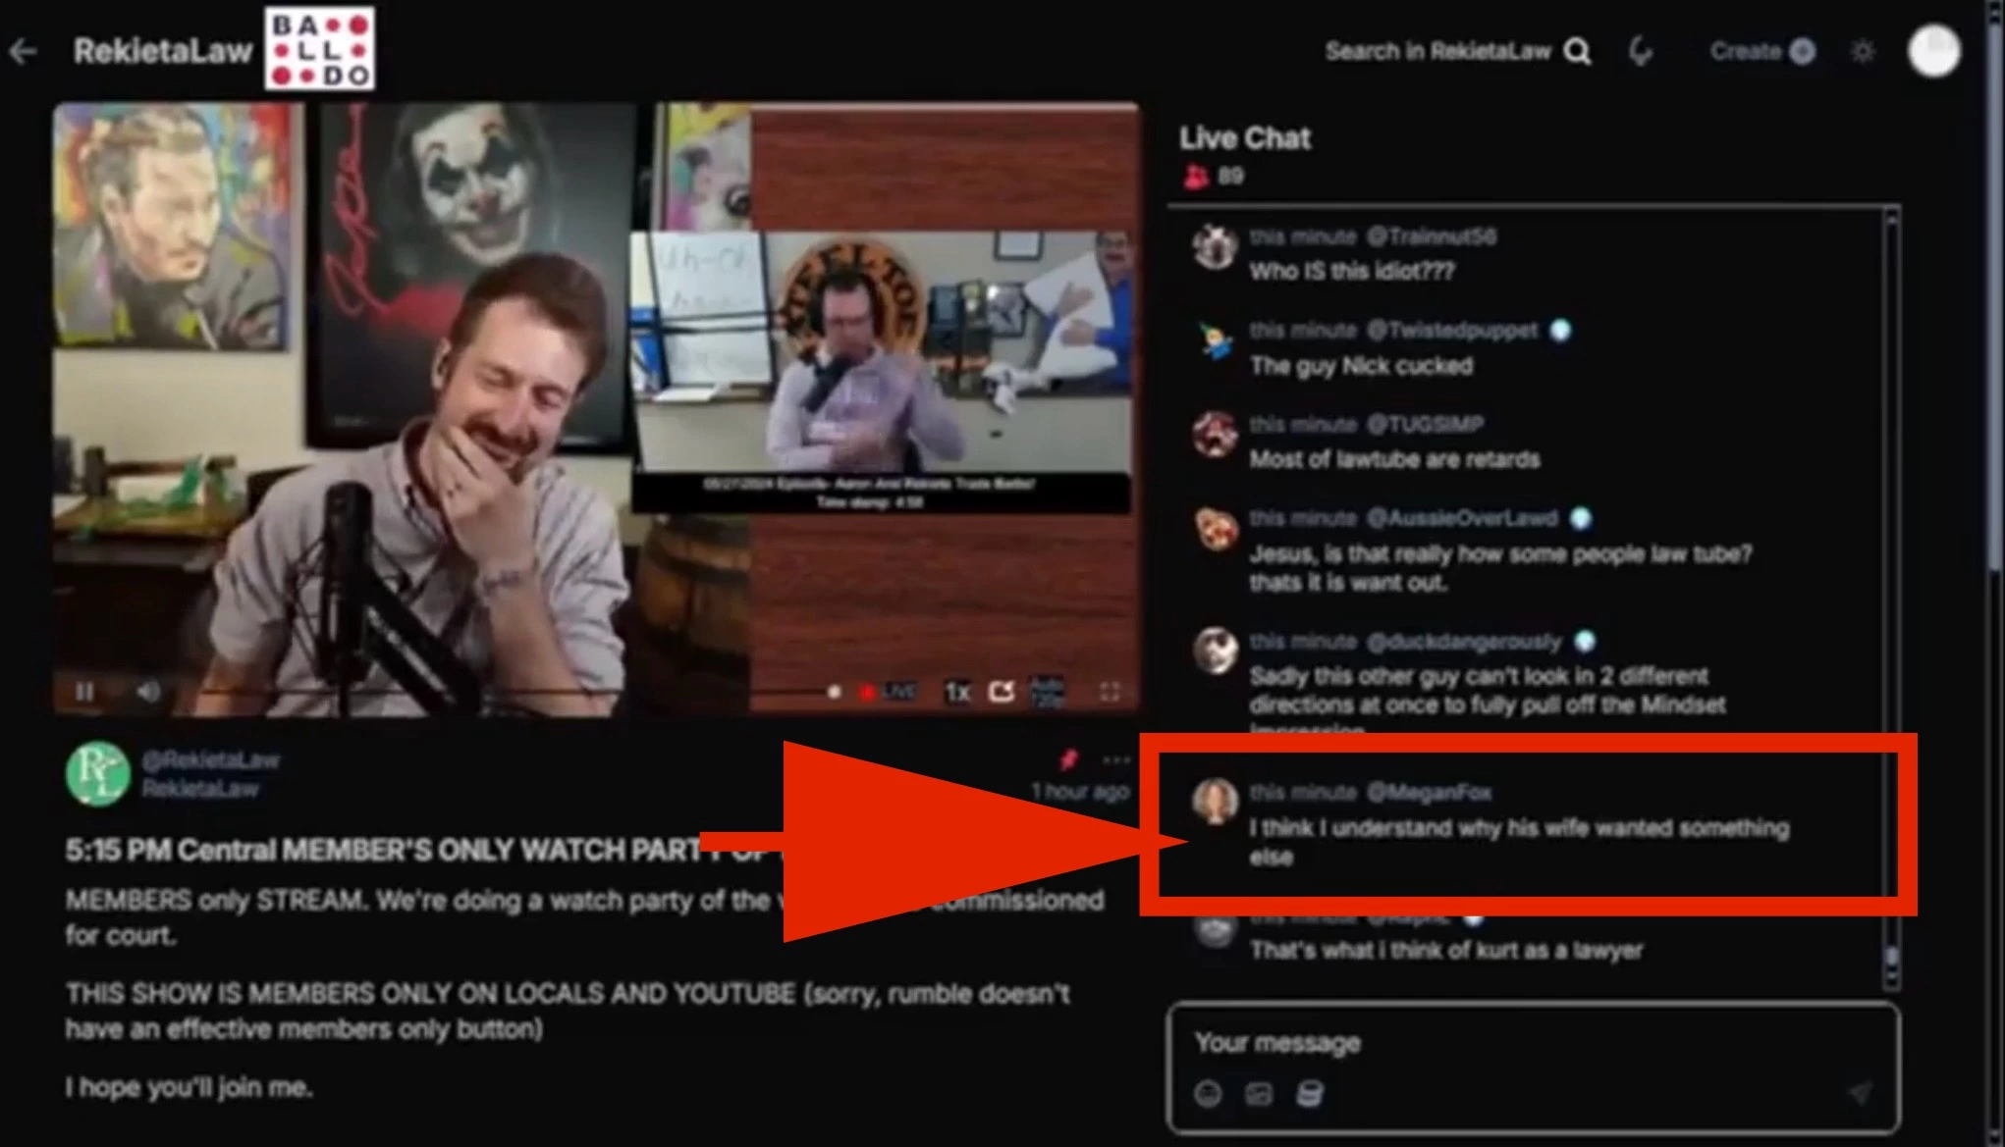The height and width of the screenshot is (1147, 2005).
Task: Click the viewer count icon under Live Chat
Action: click(1195, 176)
